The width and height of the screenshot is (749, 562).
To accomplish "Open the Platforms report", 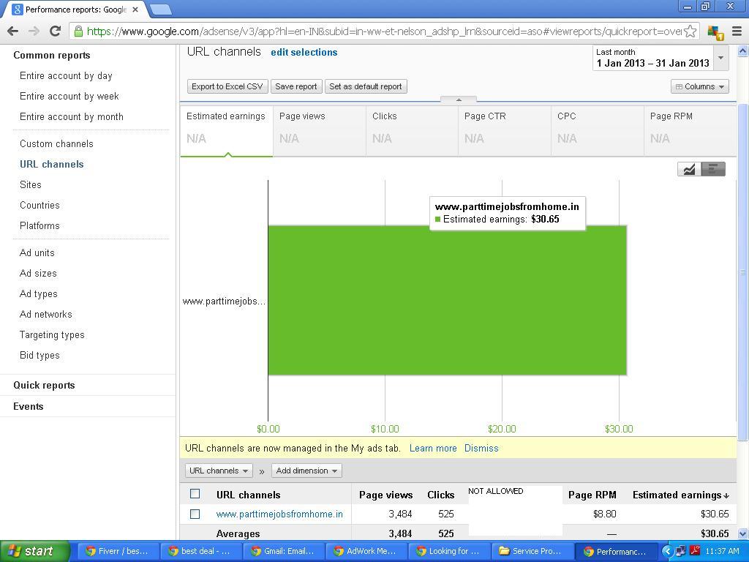I will [x=39, y=226].
